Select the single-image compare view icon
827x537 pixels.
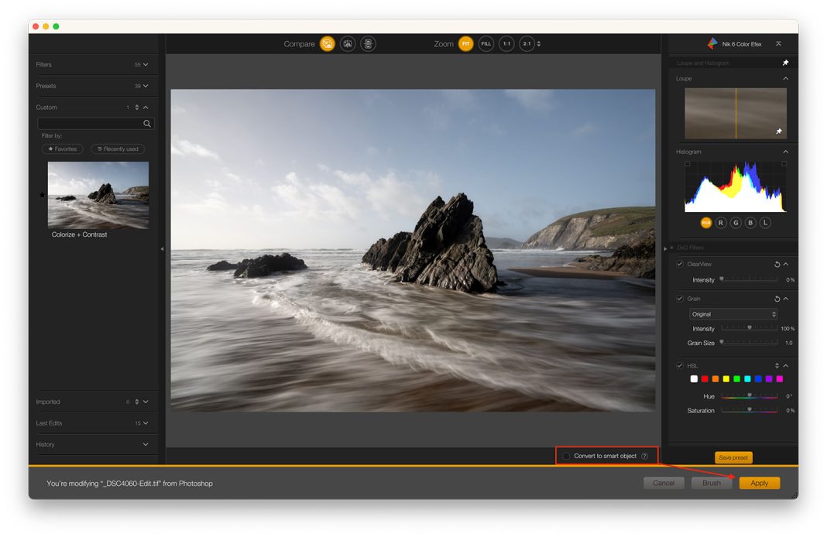pyautogui.click(x=328, y=44)
